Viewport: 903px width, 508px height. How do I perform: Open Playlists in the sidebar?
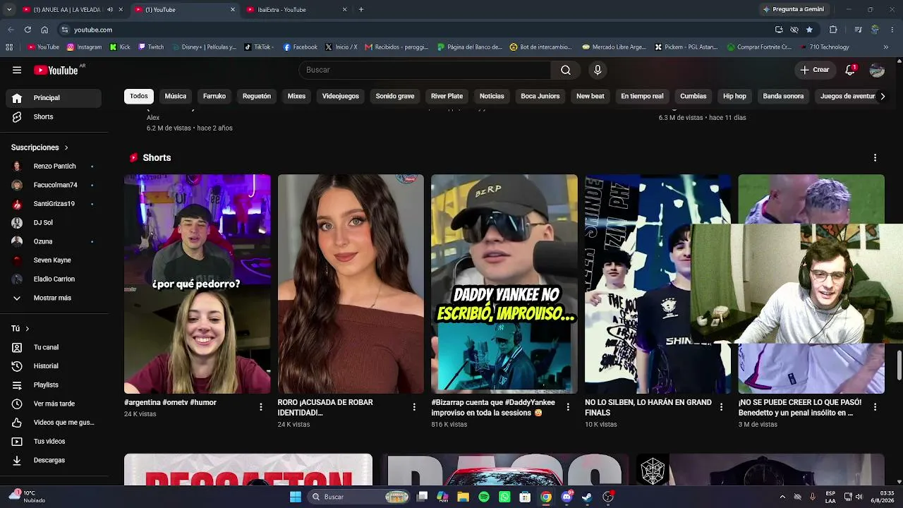pos(54,385)
